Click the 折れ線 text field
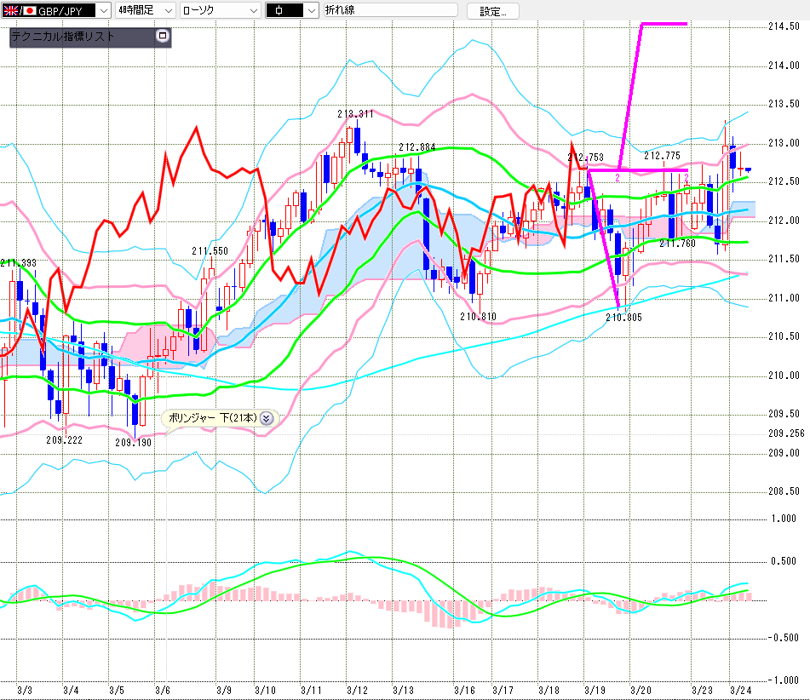The image size is (810, 700). [x=389, y=11]
